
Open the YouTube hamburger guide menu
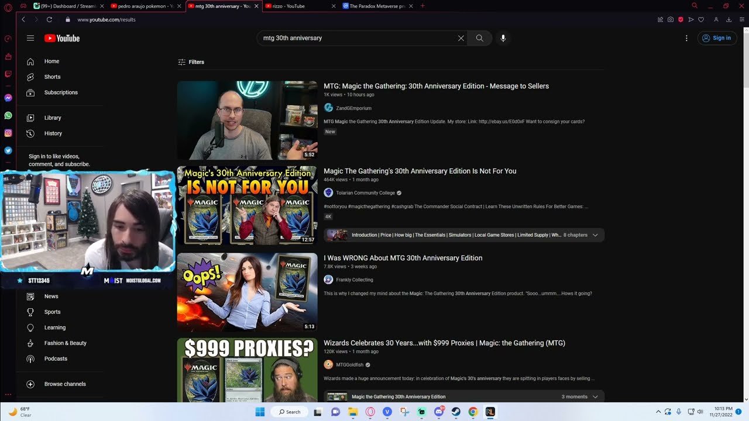click(x=30, y=38)
